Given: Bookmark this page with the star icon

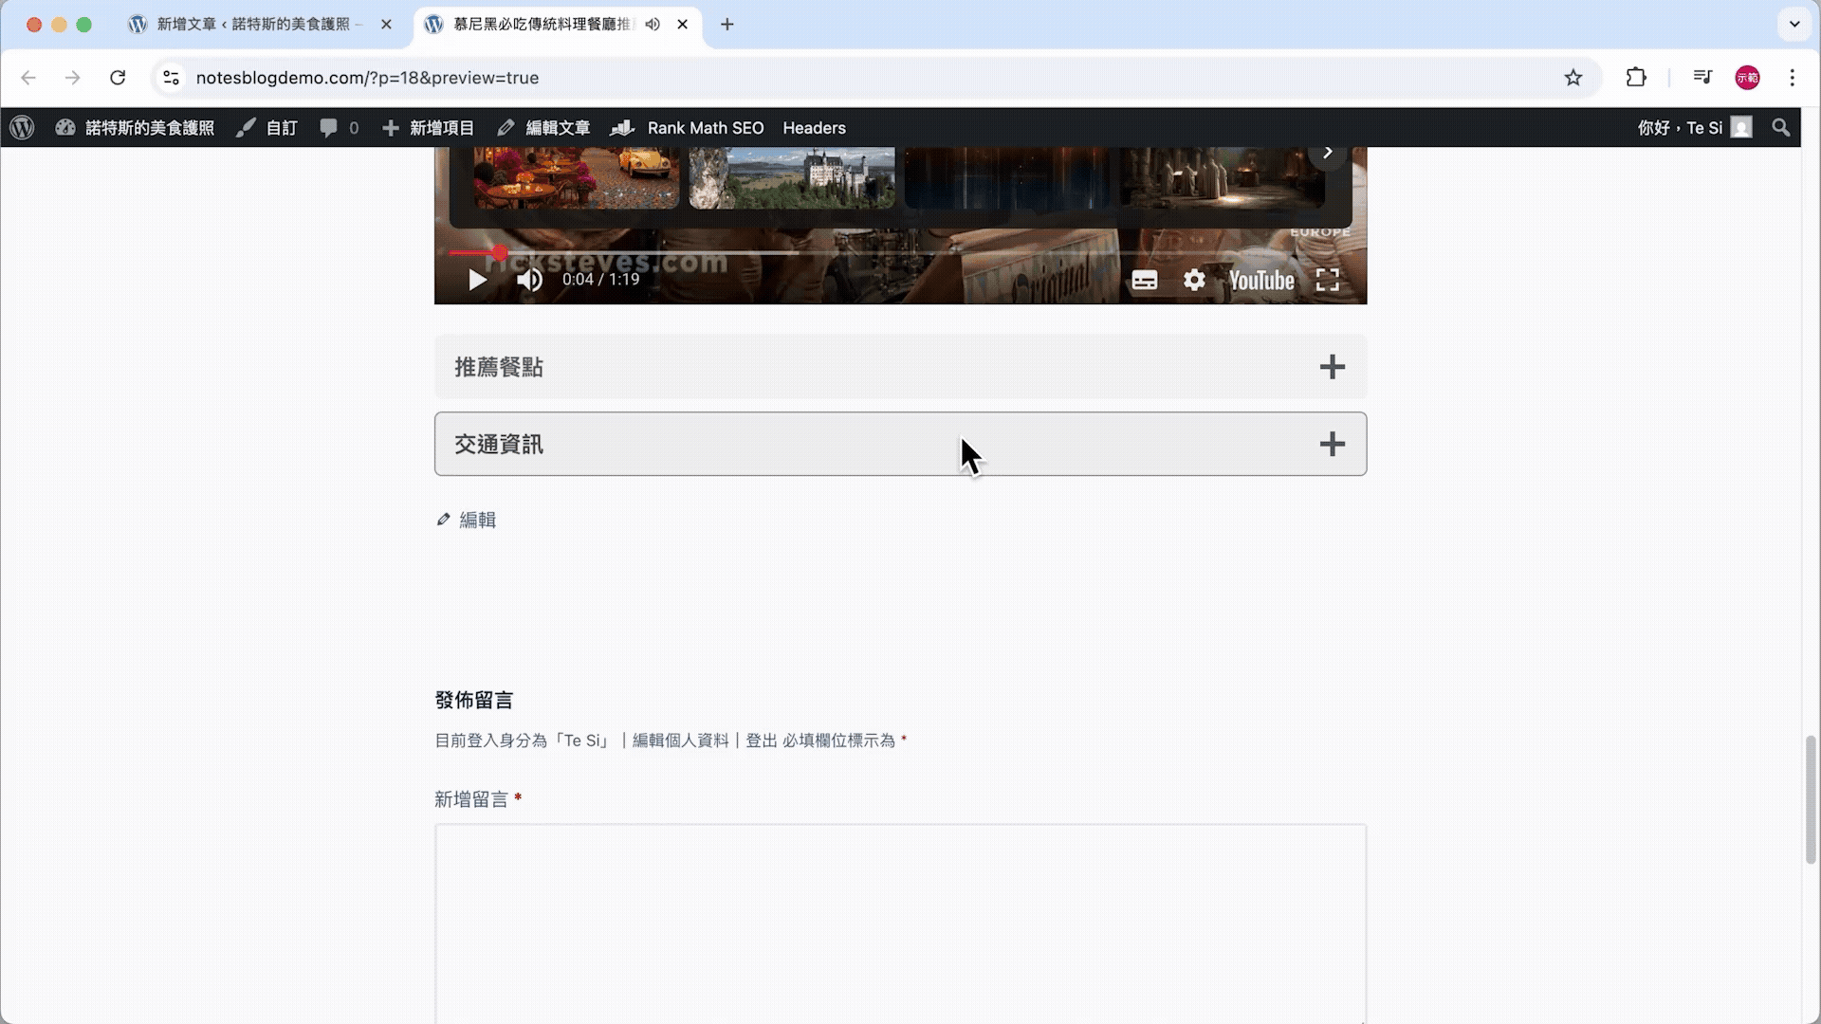Looking at the screenshot, I should click(1573, 78).
